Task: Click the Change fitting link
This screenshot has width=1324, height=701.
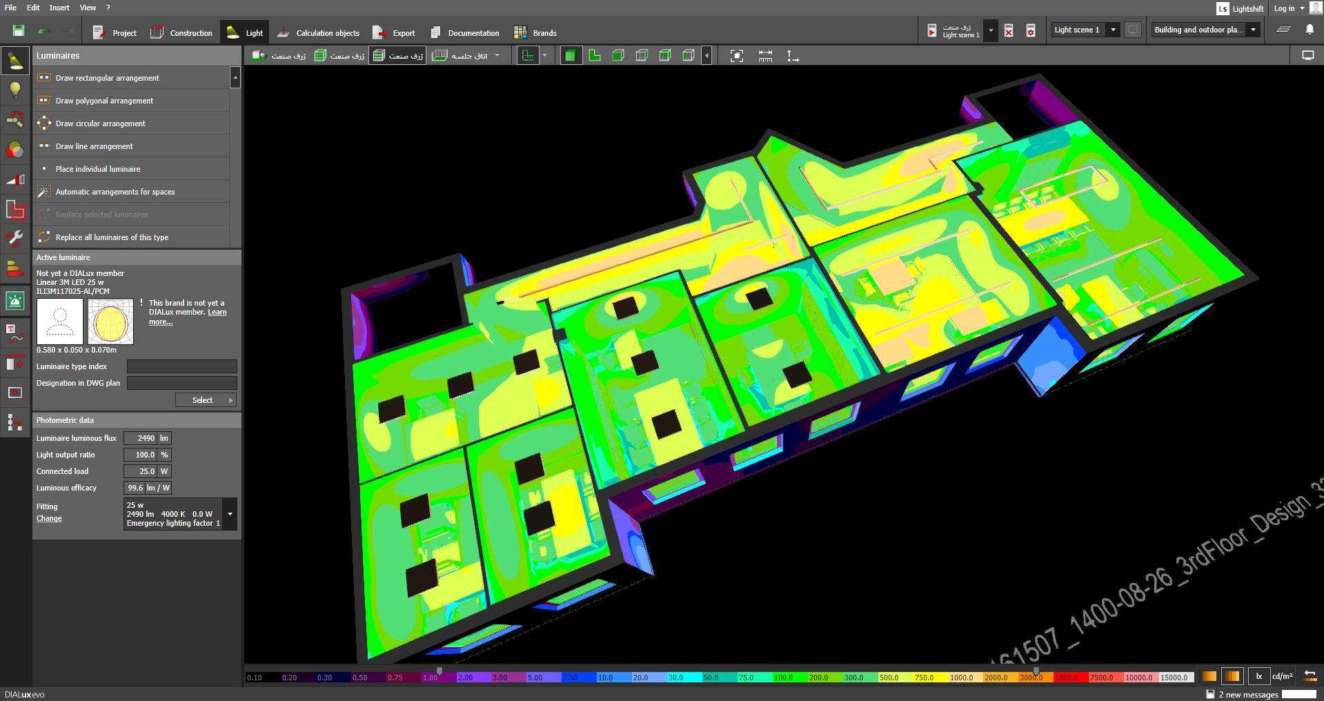Action: tap(49, 519)
